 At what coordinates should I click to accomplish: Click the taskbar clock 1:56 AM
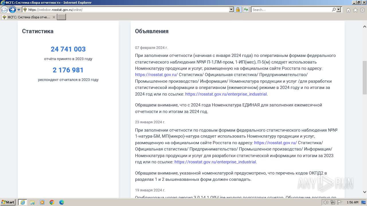(352, 202)
